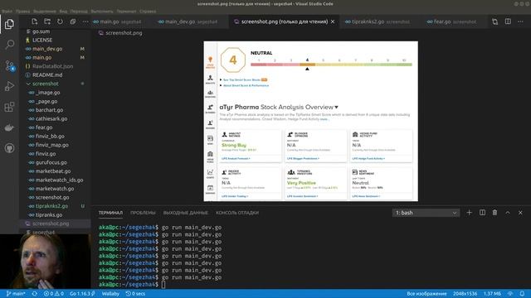Click screenshot.png breadcrumb
This screenshot has height=298, width=531.
click(120, 33)
